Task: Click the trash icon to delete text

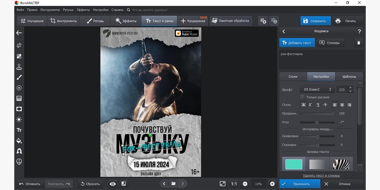Action: [358, 43]
